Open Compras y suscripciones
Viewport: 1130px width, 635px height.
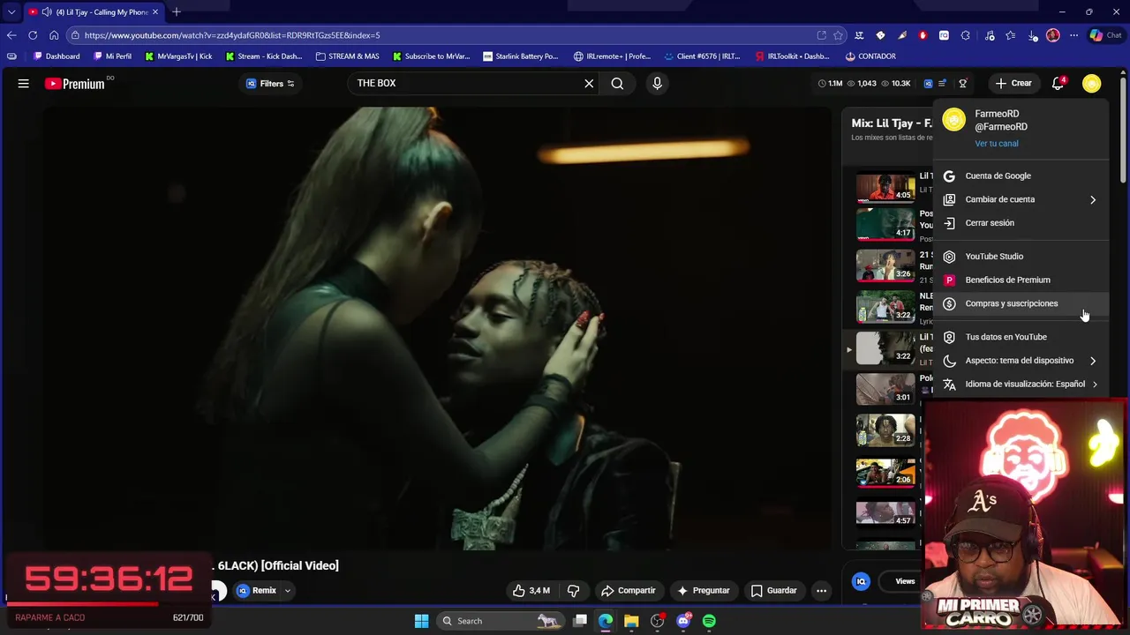1020,303
